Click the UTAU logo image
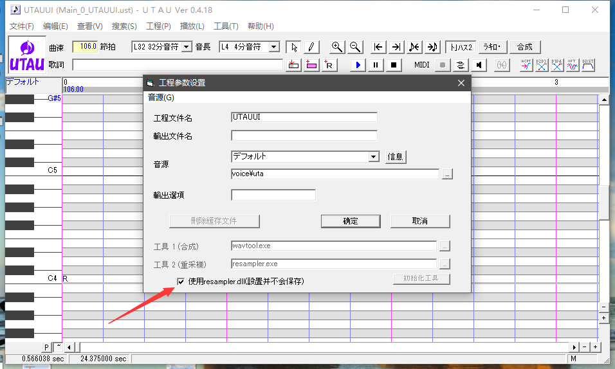The width and height of the screenshot is (615, 369). (27, 55)
